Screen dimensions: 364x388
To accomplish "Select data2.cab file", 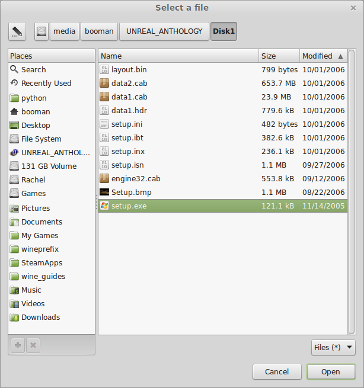I will tap(223, 83).
